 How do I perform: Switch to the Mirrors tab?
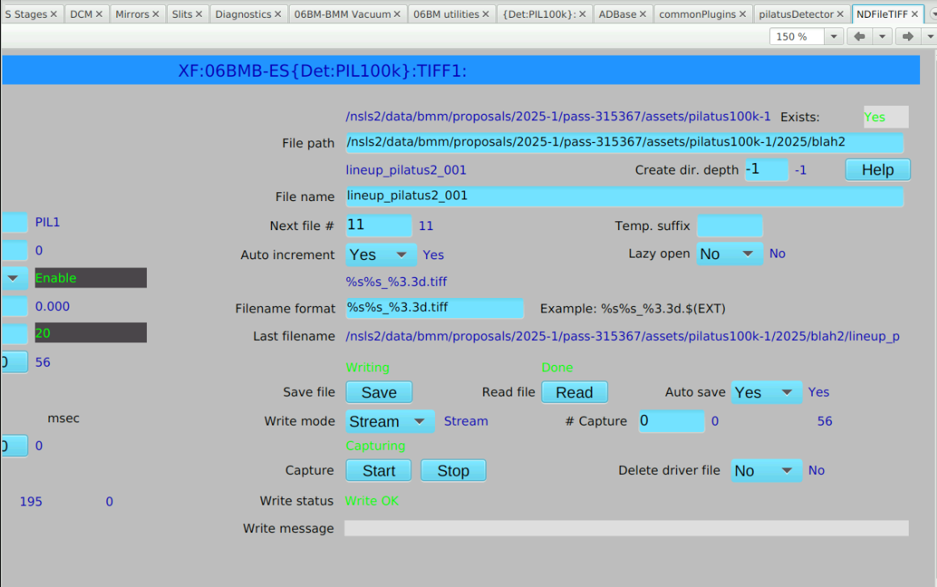point(132,14)
